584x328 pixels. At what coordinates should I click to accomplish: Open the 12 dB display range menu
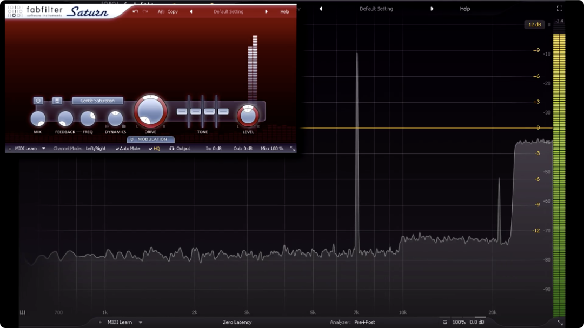[534, 24]
